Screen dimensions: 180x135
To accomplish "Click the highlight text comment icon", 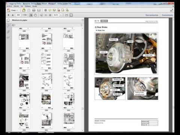I will (54, 10).
